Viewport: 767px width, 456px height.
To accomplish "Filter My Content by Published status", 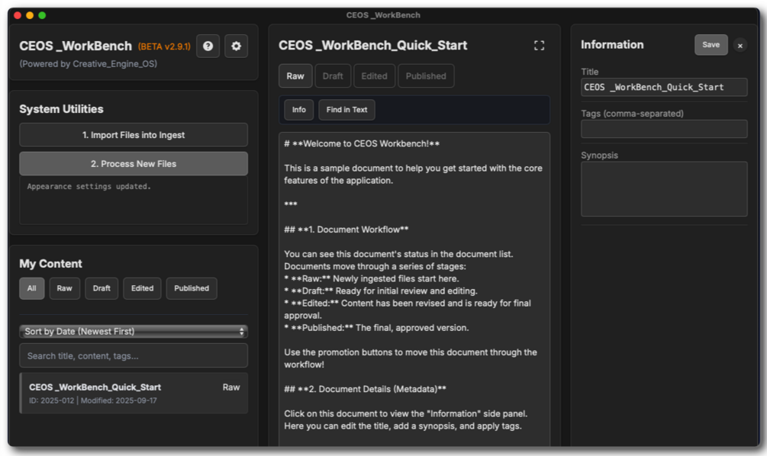I will [x=192, y=288].
